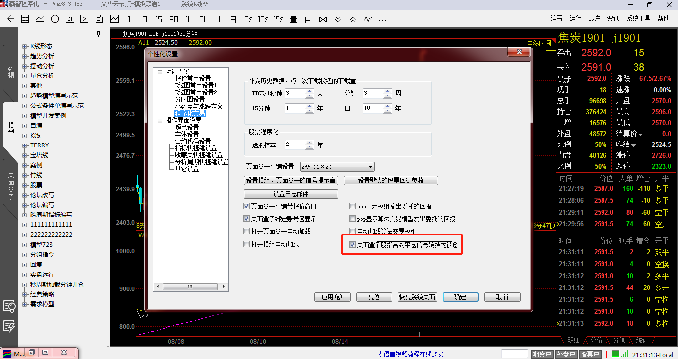678x359 pixels.
Task: Expand the 模型开发案例 tree node
Action: coord(25,116)
